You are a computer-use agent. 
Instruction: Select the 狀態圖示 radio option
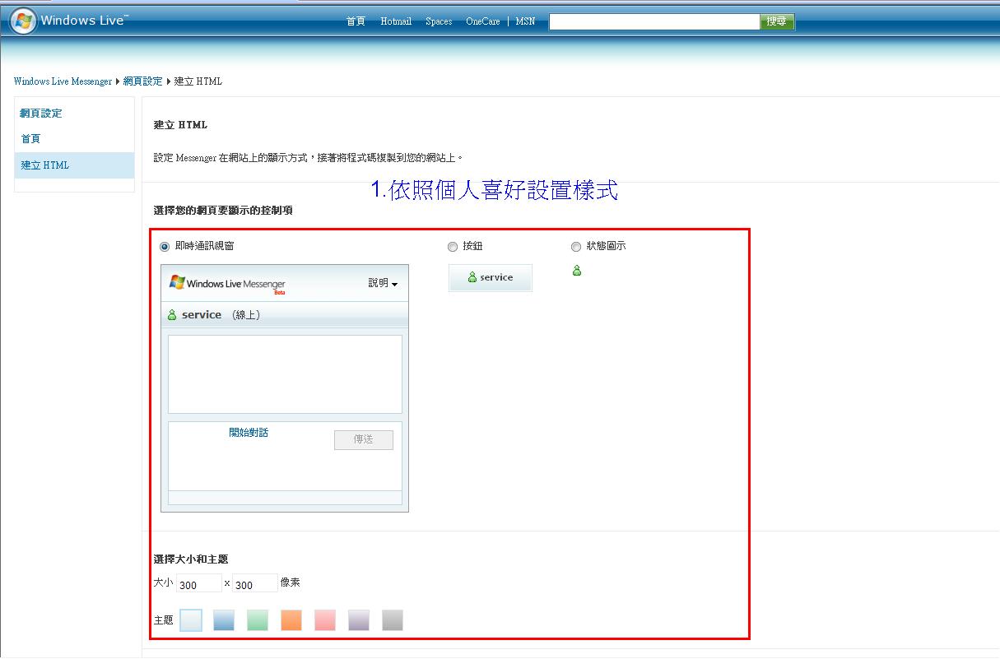(576, 247)
